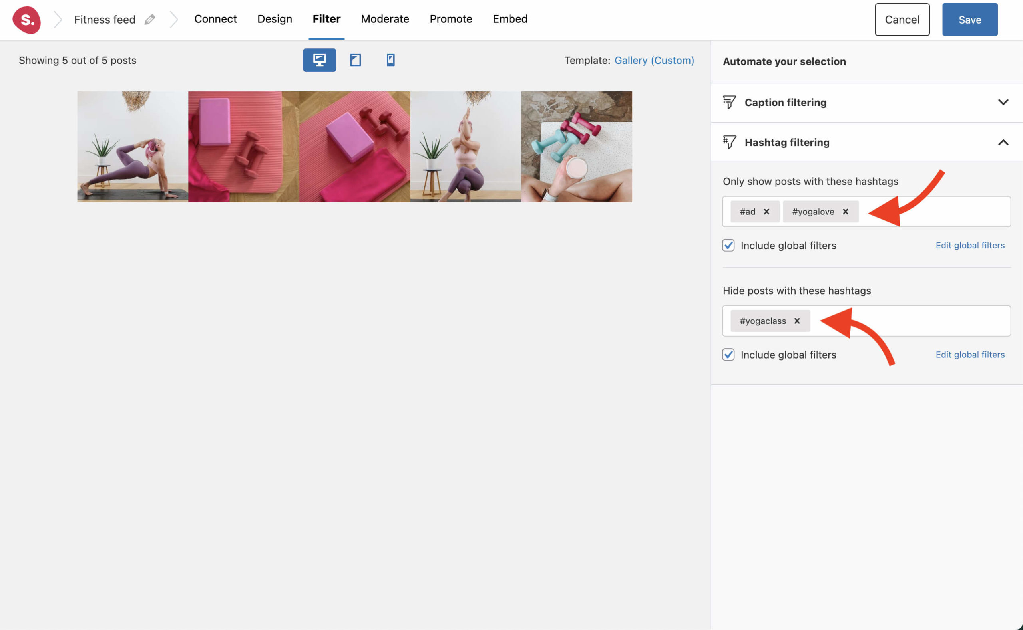Screen dimensions: 1023x630
Task: Uncheck Include global filters for hidden hashtags
Action: (x=728, y=355)
